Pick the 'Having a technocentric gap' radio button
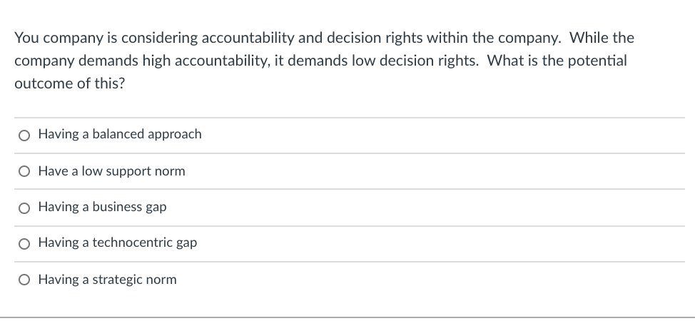 (x=25, y=243)
